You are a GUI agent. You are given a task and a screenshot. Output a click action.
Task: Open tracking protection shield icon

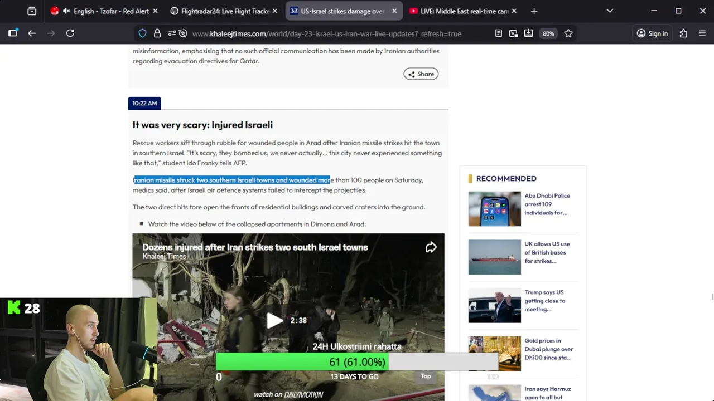pyautogui.click(x=142, y=33)
